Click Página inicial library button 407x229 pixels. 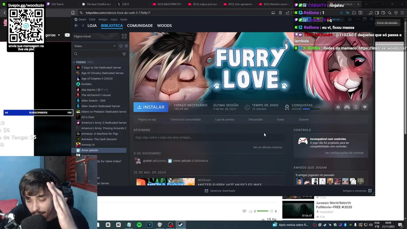[96, 36]
